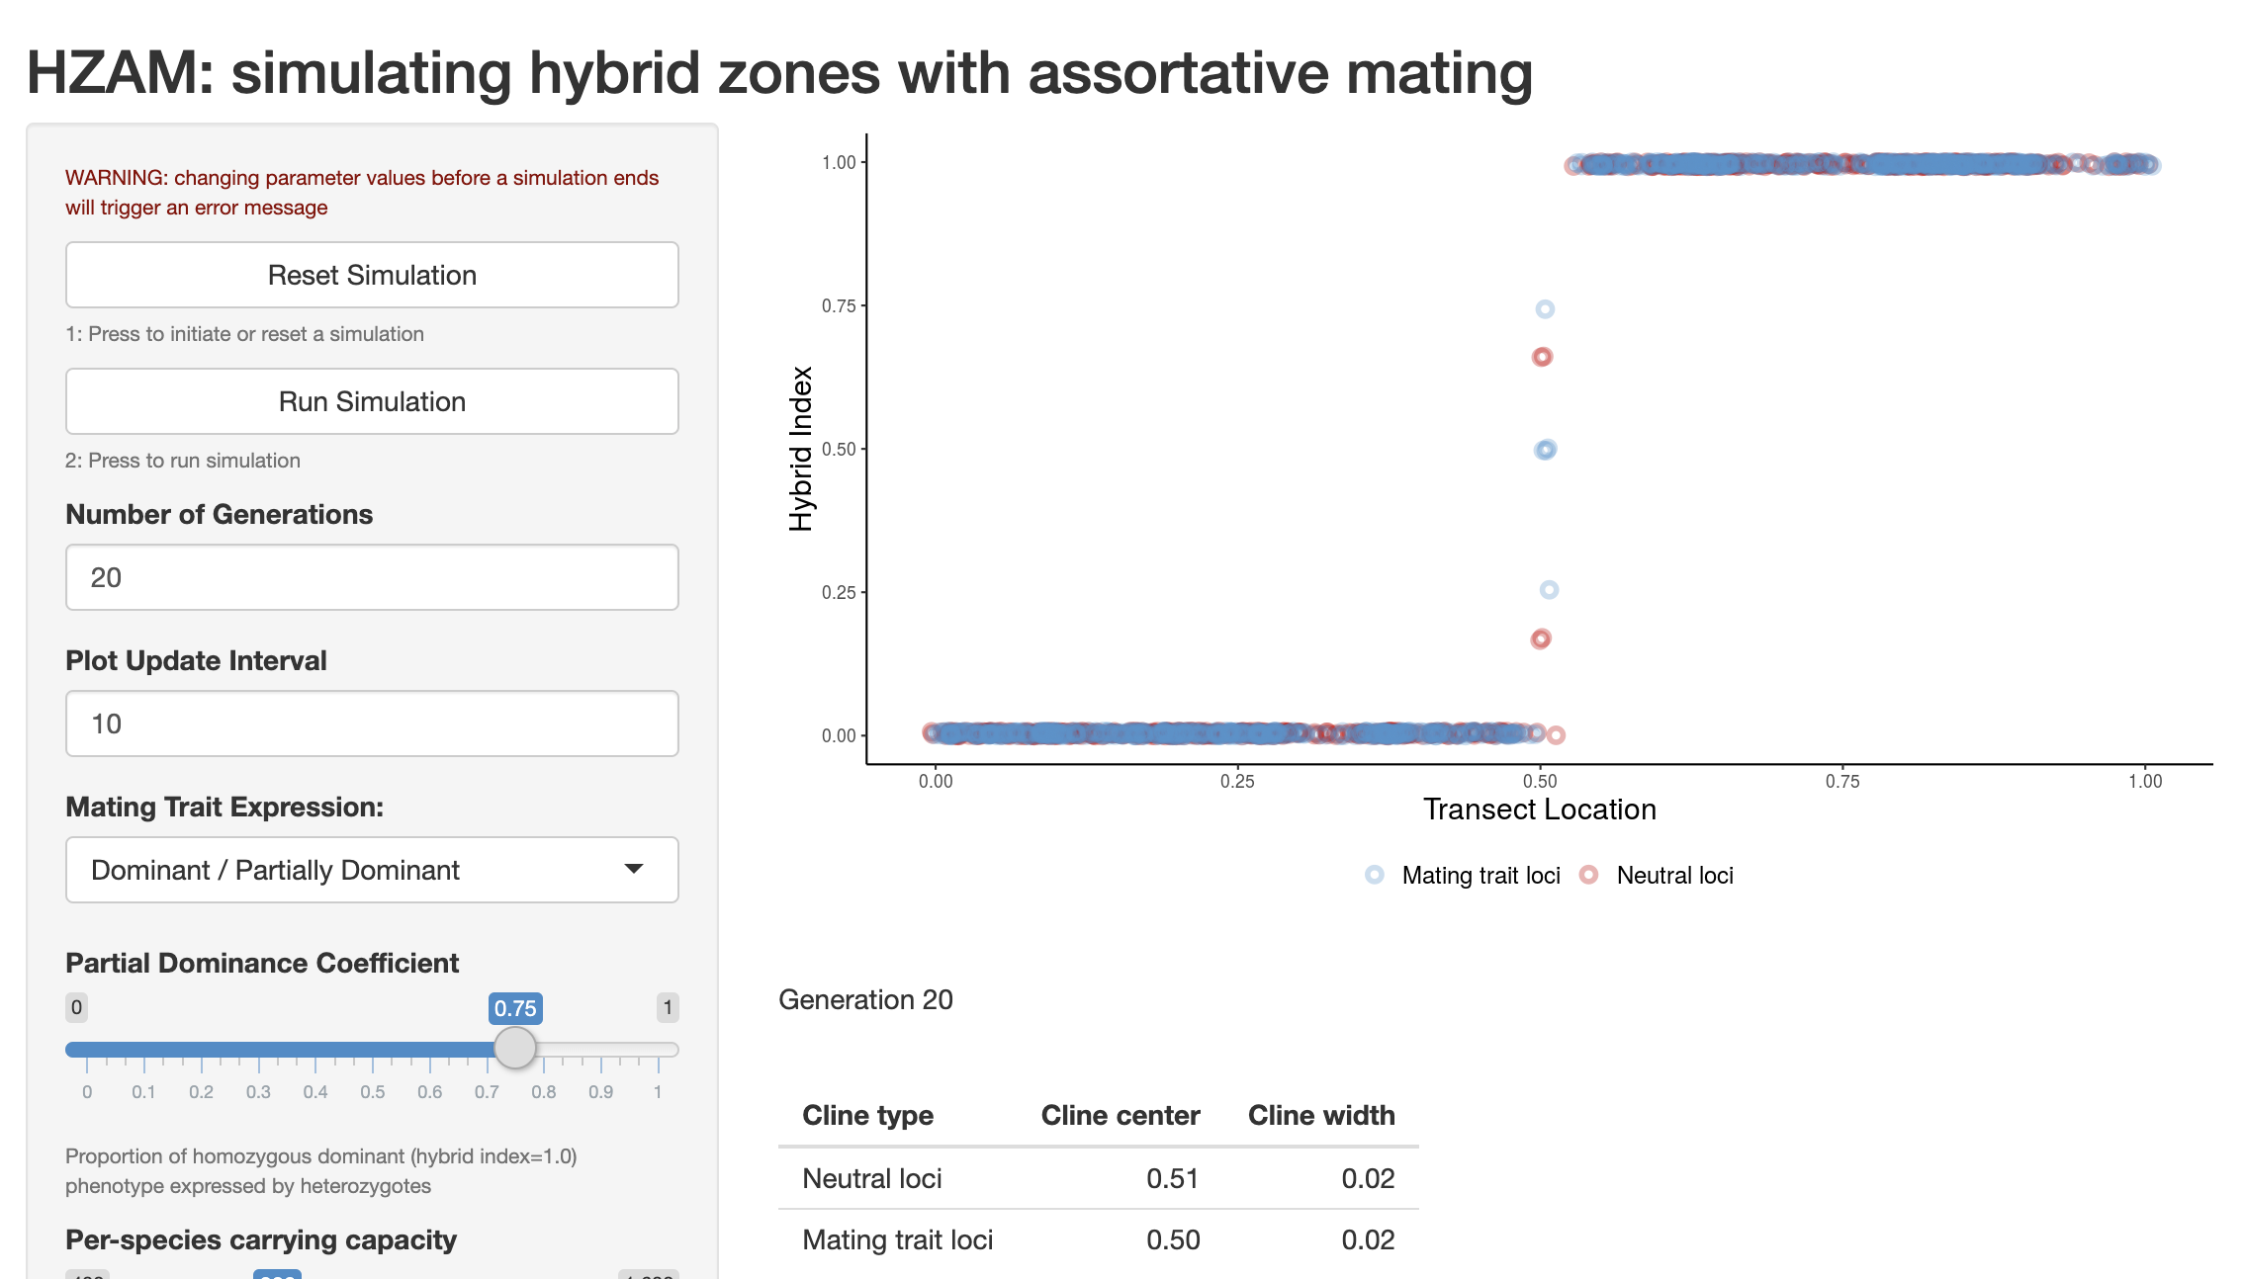
Task: Set dominance slider at the 0.5 tick label
Action: pos(373,1091)
